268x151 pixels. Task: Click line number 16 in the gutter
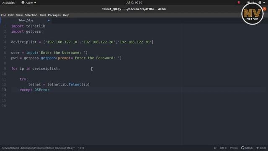4,106
